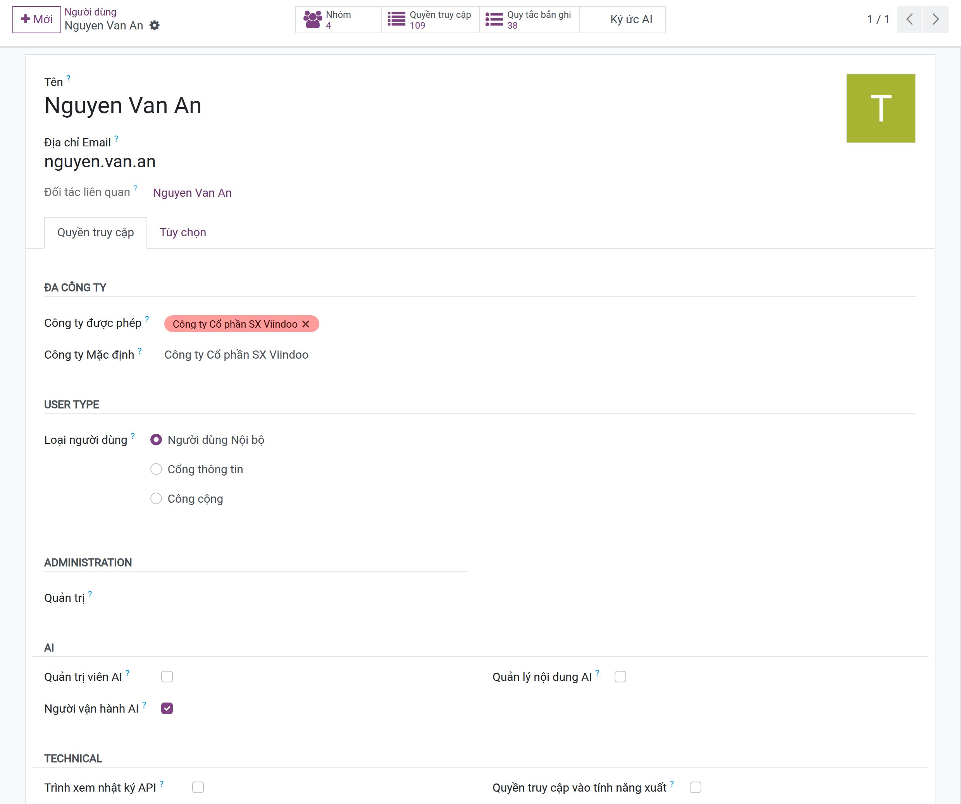Go to next record arrow
Viewport: 961px width, 804px height.
[x=935, y=20]
